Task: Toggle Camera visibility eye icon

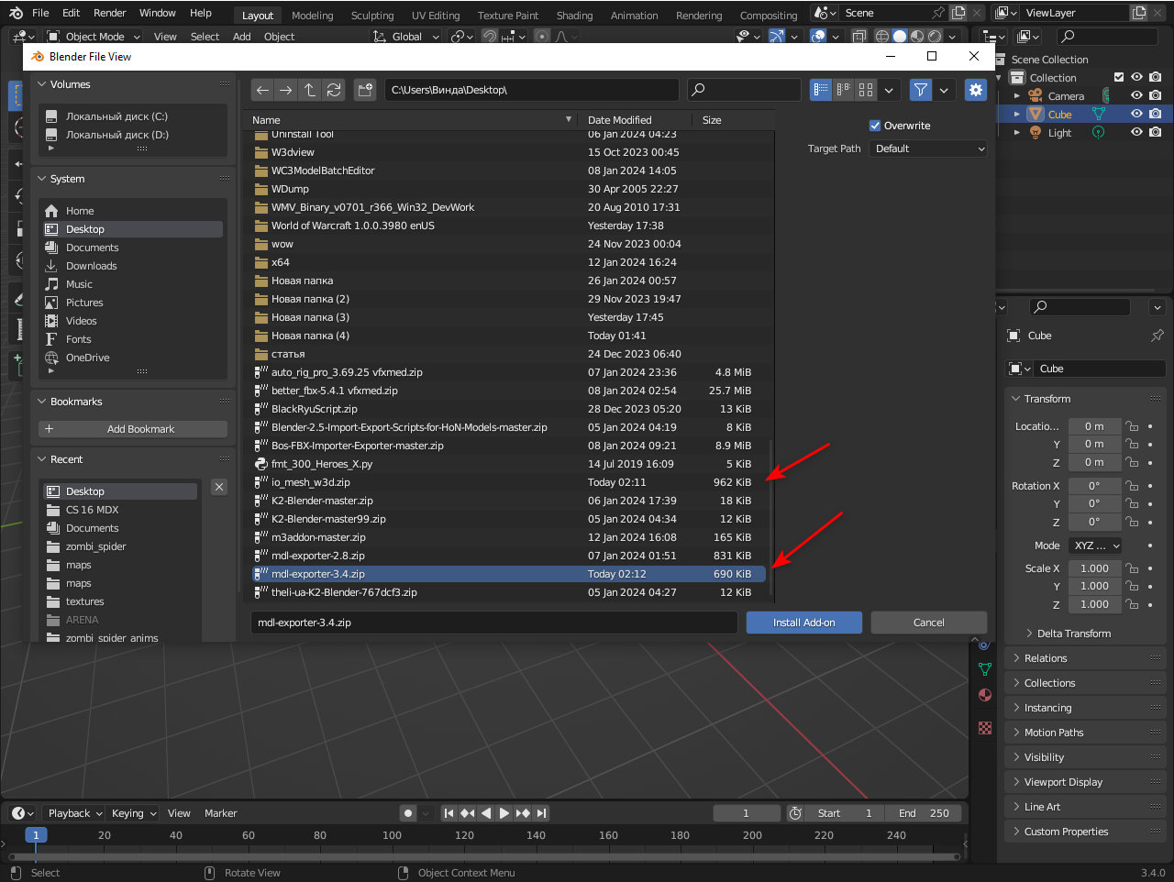Action: 1136,95
